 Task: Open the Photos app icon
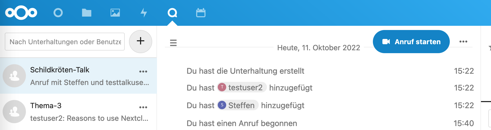[115, 13]
